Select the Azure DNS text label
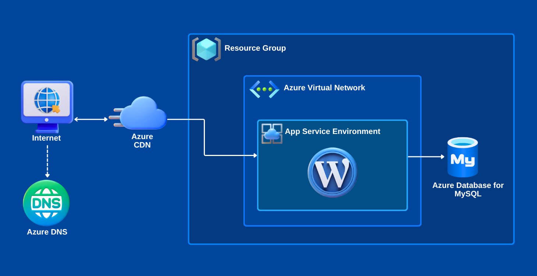The width and height of the screenshot is (537, 276). point(47,232)
